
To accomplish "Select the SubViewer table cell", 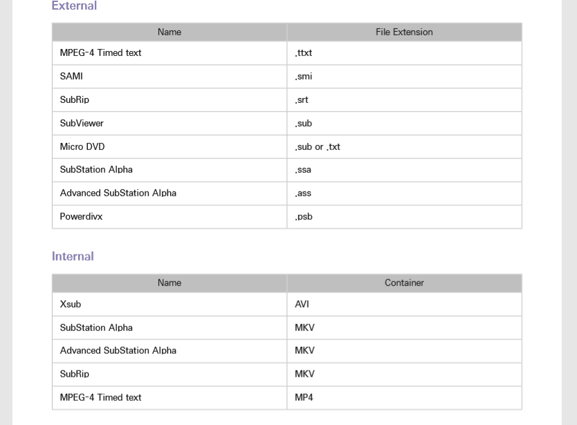I will (x=82, y=124).
